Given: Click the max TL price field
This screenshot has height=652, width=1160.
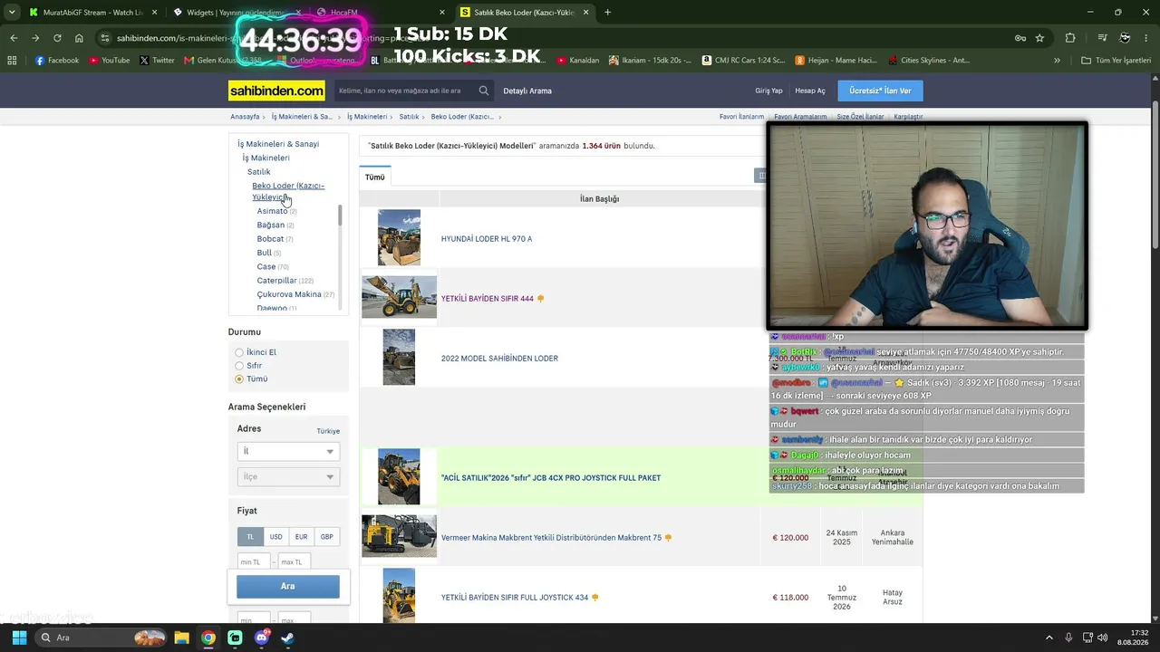Looking at the screenshot, I should (295, 562).
